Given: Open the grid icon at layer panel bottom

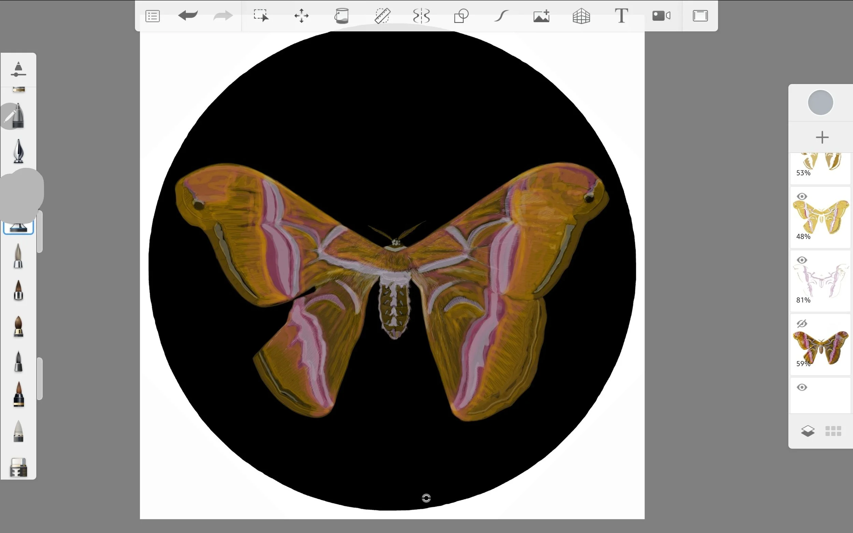Looking at the screenshot, I should coord(833,431).
